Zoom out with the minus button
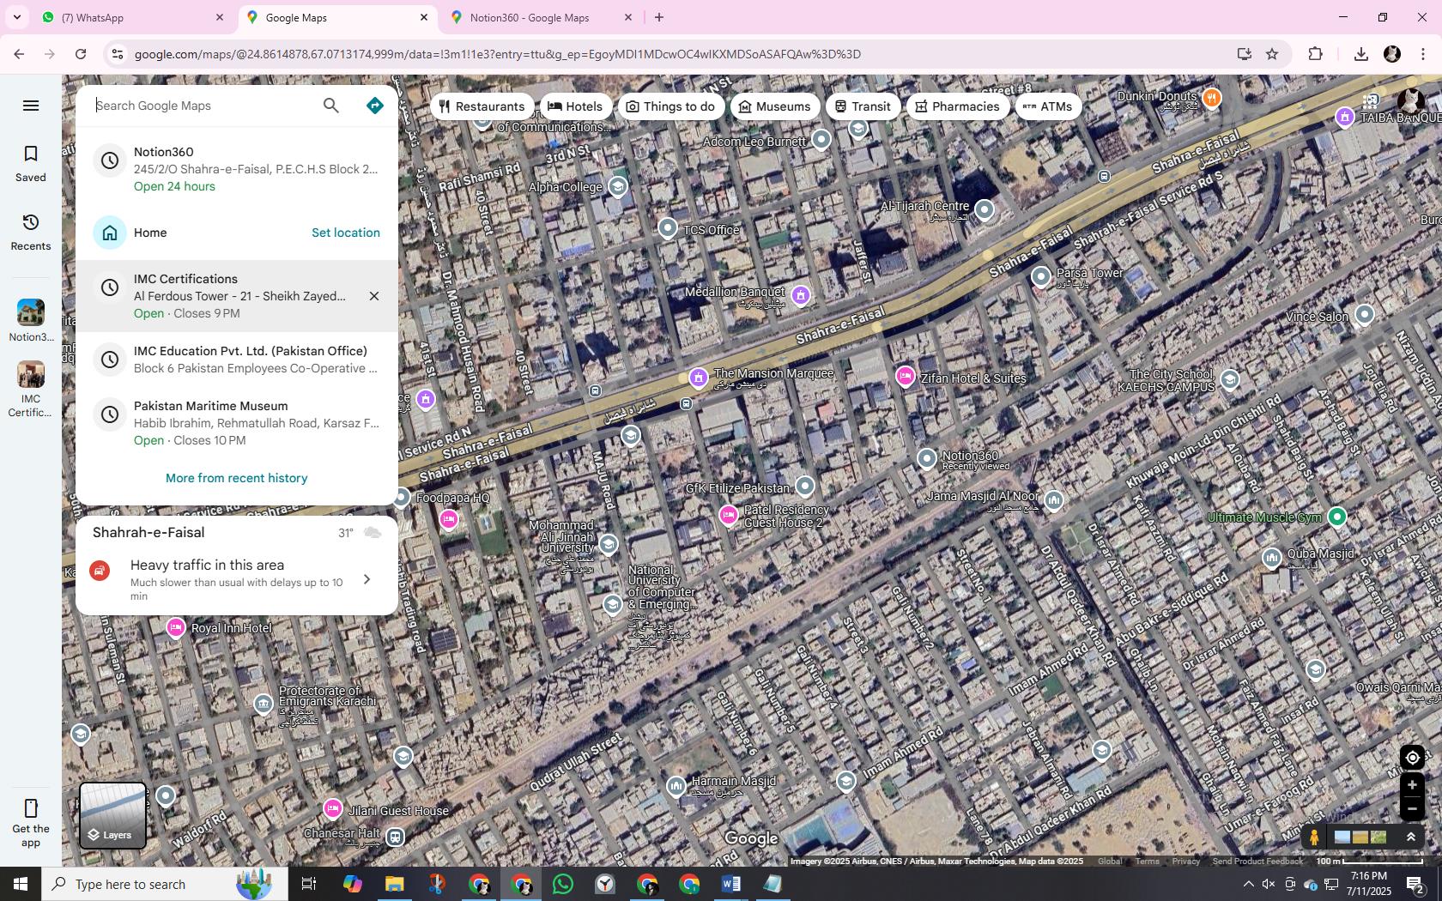This screenshot has width=1442, height=901. [x=1412, y=808]
